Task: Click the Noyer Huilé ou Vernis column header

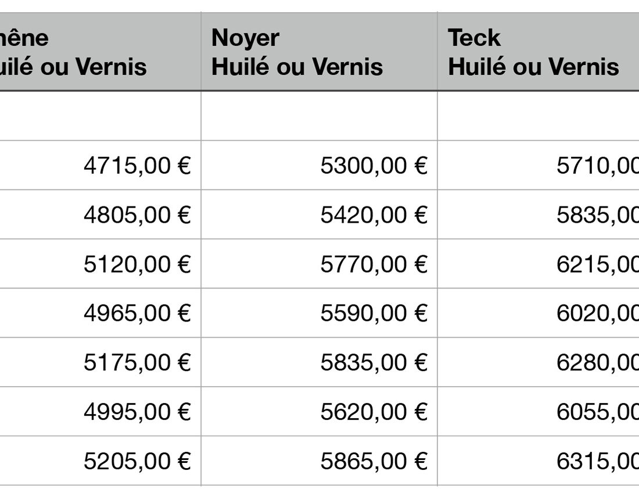Action: point(318,52)
